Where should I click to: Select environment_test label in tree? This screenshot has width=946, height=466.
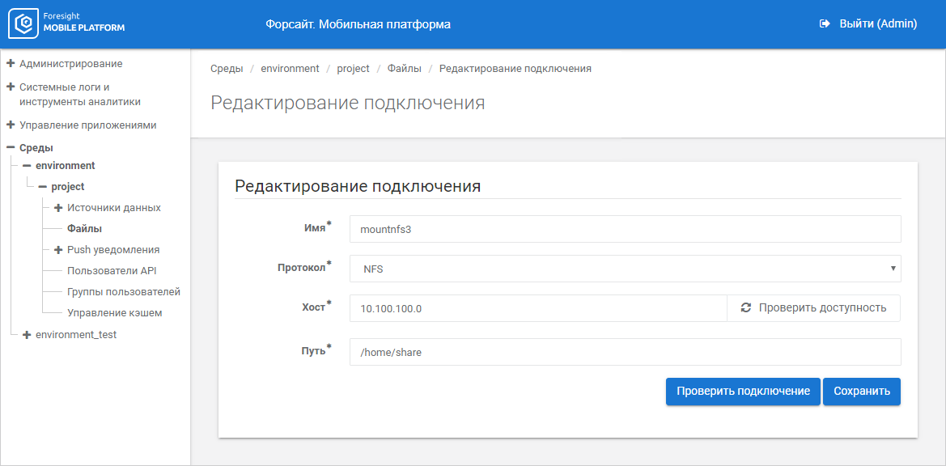point(76,335)
